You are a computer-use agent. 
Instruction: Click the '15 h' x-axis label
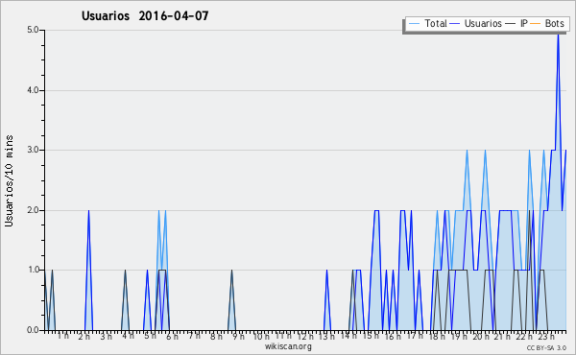371,336
